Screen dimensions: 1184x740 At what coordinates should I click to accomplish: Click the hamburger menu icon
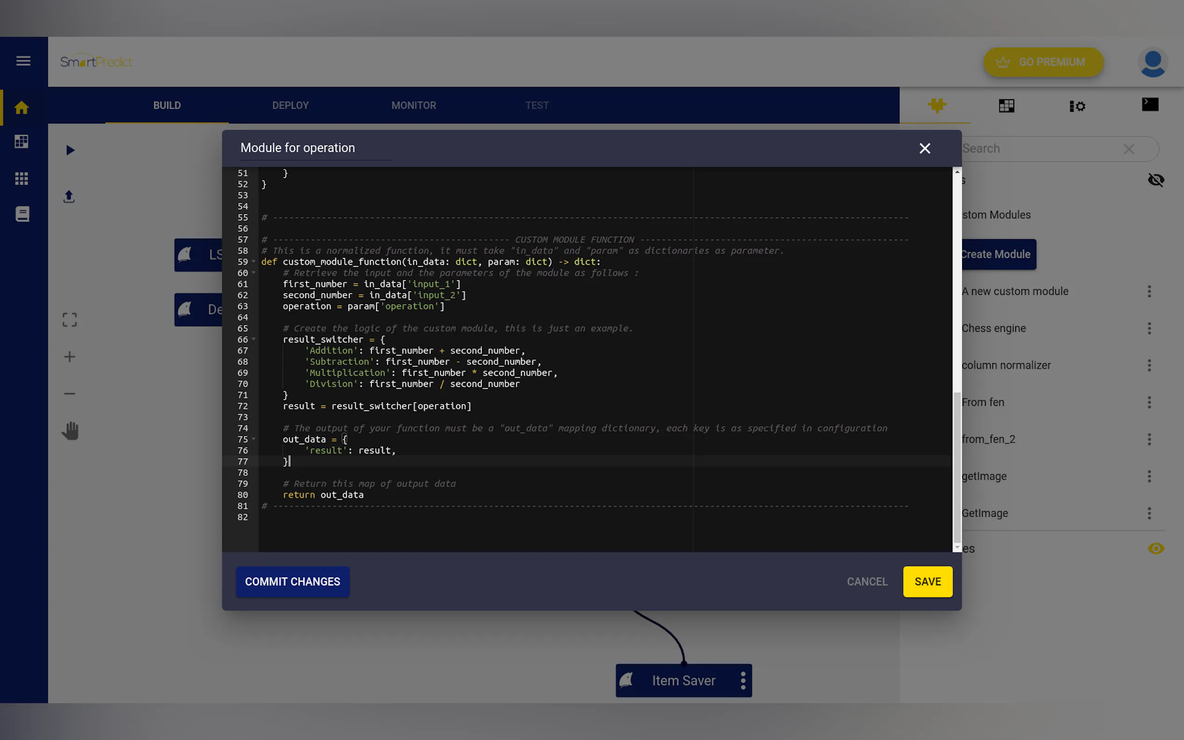(x=23, y=61)
